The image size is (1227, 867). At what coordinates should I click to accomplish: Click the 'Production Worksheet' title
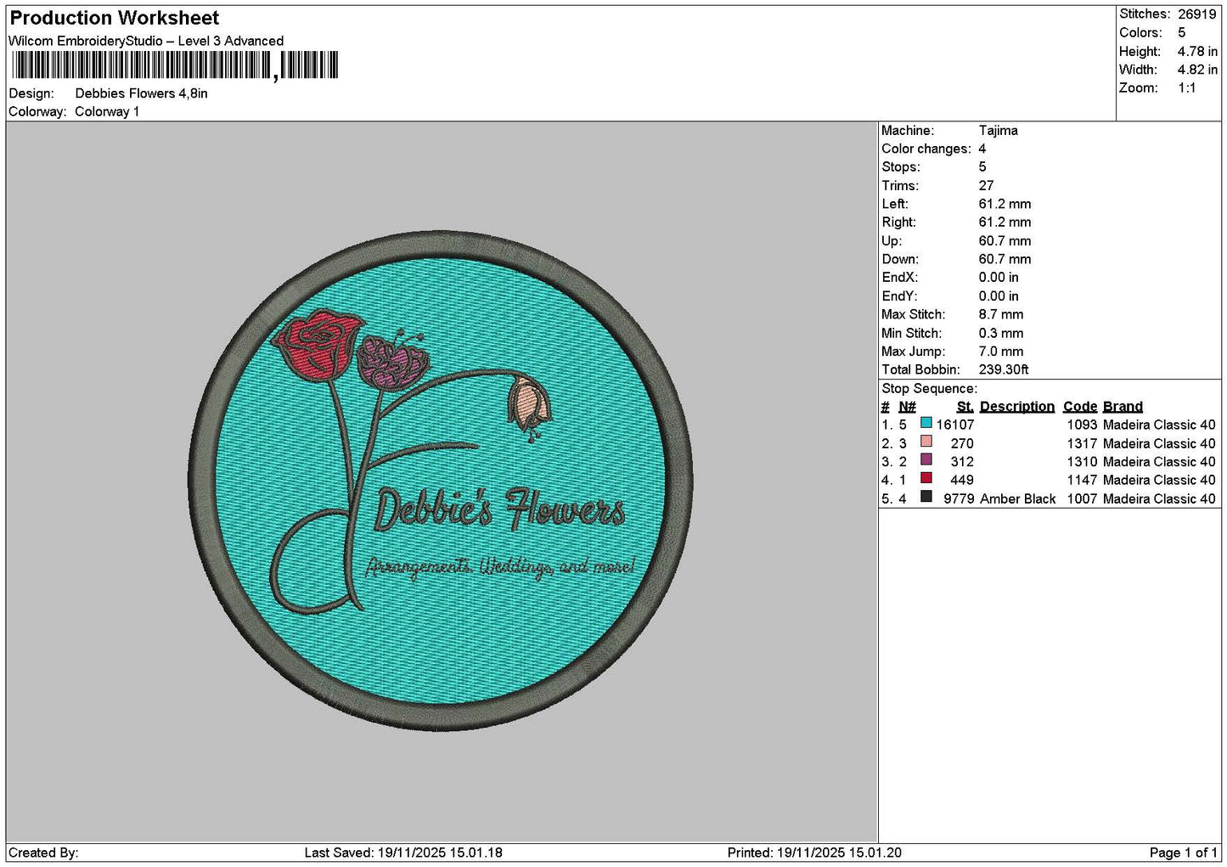115,18
